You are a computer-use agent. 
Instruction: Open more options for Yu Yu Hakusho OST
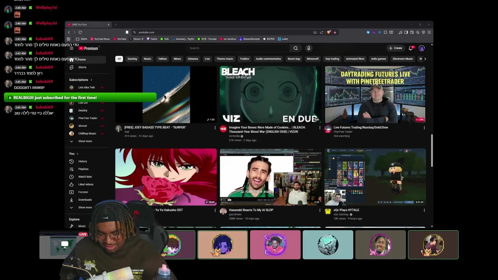[215, 210]
